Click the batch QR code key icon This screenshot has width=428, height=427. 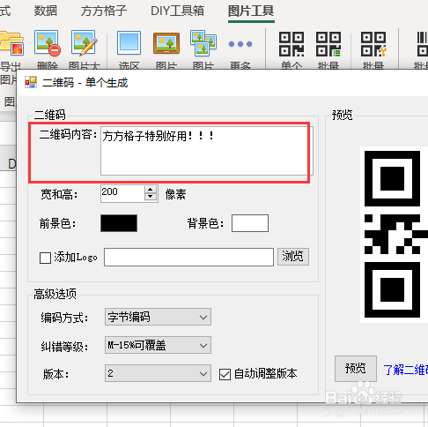tap(373, 44)
